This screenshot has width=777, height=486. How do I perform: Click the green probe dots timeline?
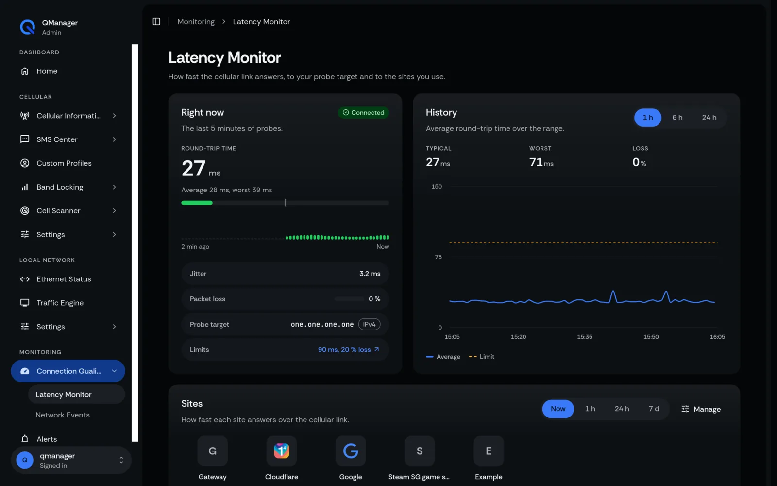pos(337,237)
